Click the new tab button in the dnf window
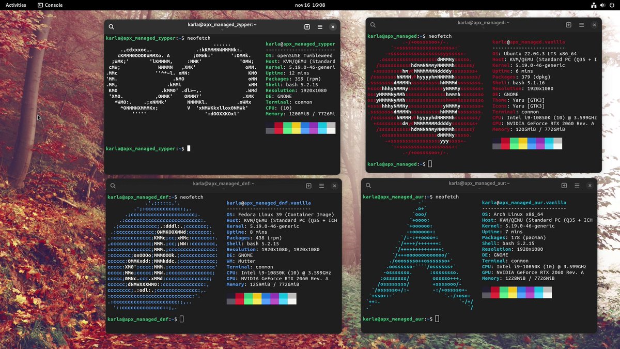 point(308,185)
